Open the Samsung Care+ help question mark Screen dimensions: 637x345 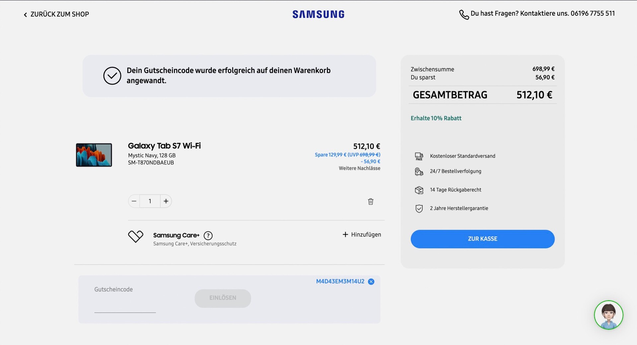[208, 236]
